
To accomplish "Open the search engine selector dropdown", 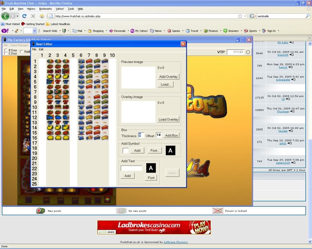I will 253,16.
